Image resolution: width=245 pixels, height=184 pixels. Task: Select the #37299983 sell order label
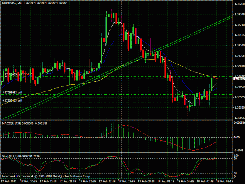click(x=12, y=93)
